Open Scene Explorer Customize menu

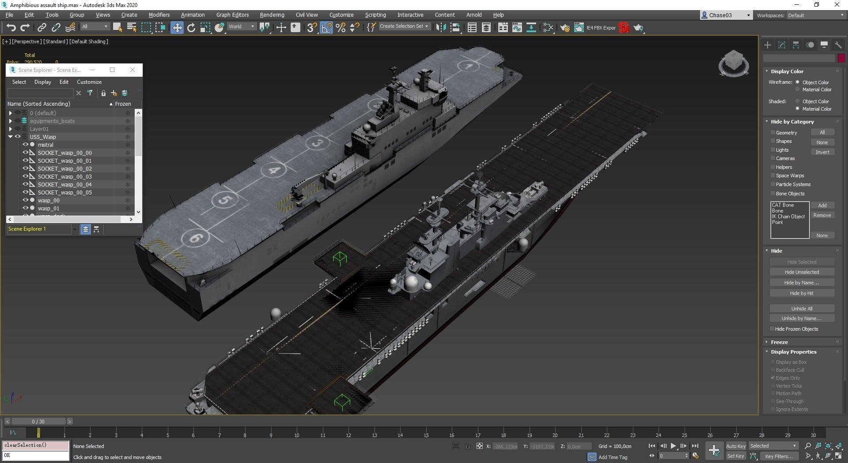89,82
